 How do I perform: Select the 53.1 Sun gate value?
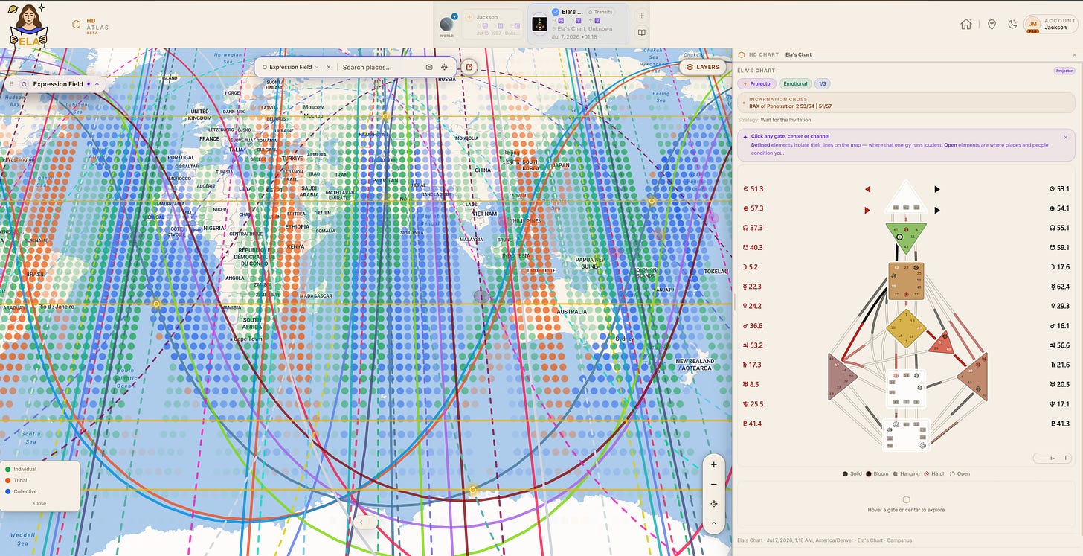coord(1058,189)
